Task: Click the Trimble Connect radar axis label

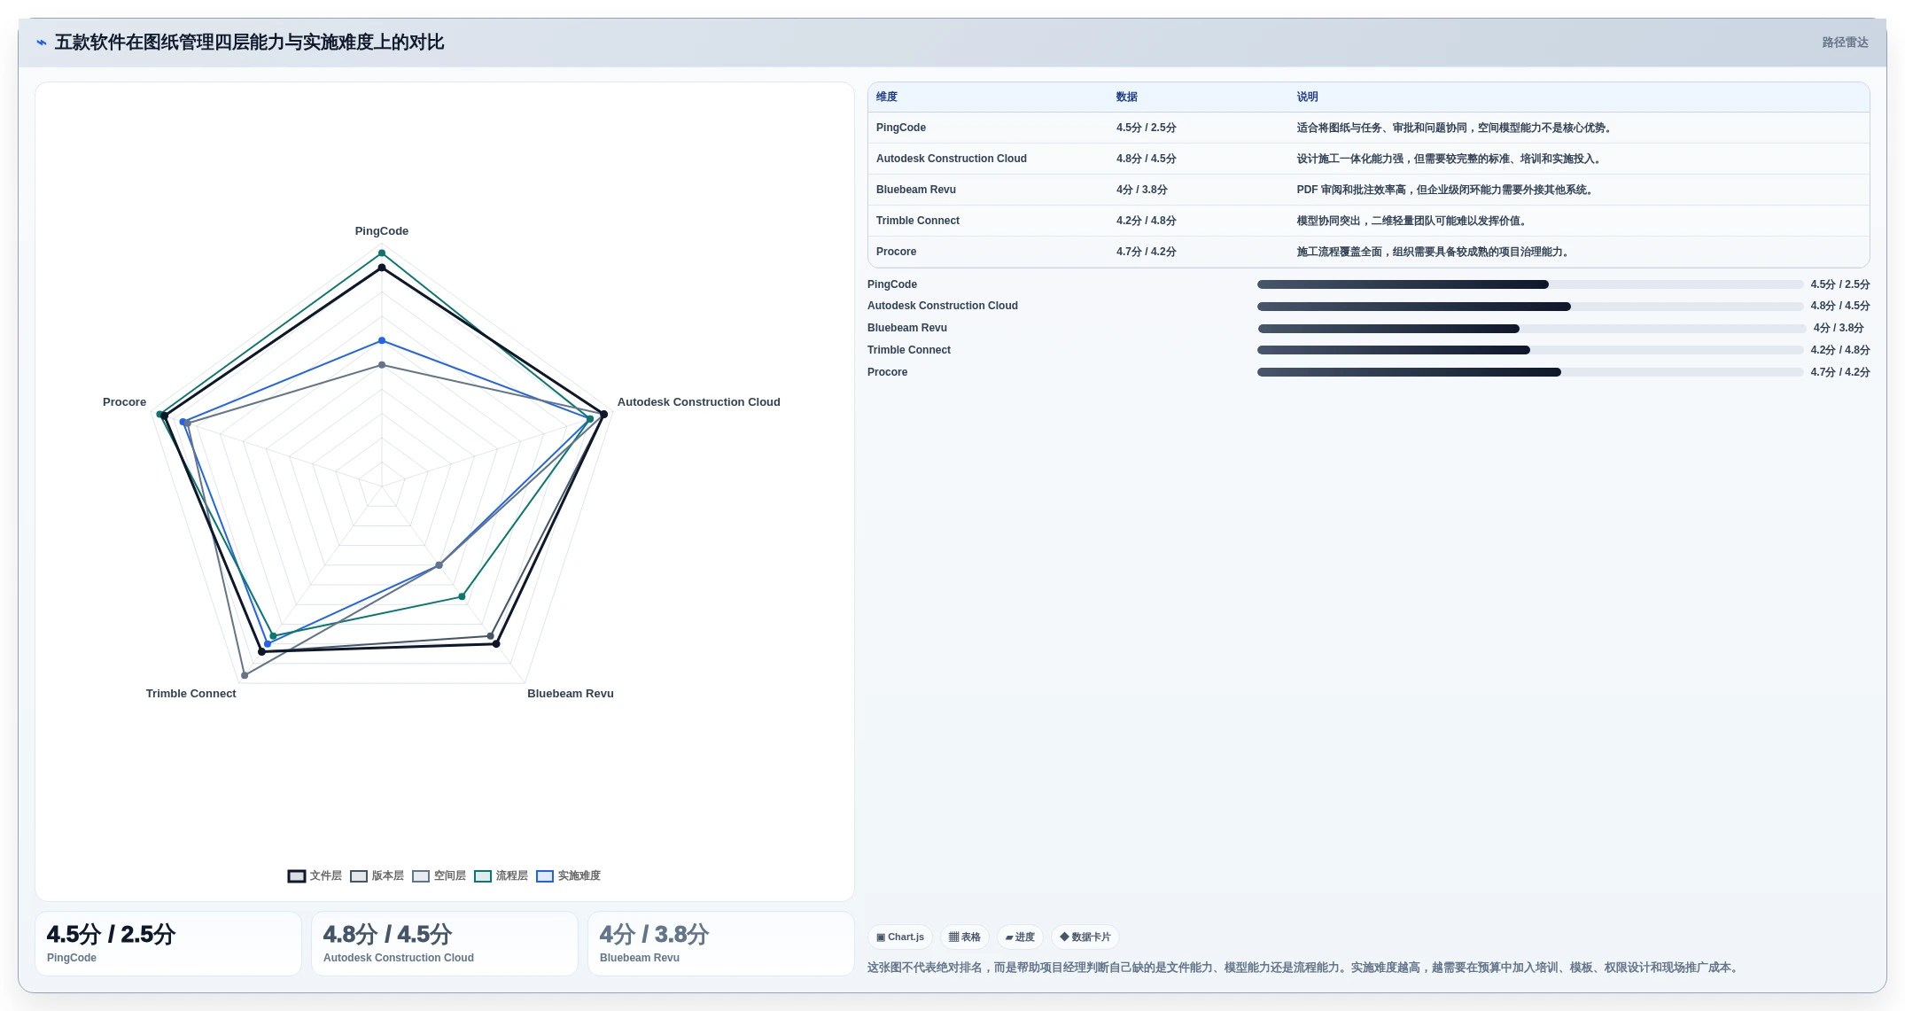Action: (x=191, y=694)
